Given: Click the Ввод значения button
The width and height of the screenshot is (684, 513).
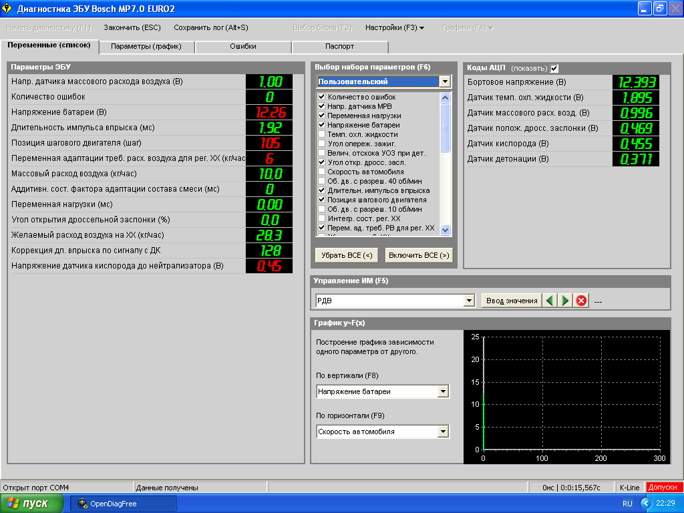Looking at the screenshot, I should 512,301.
